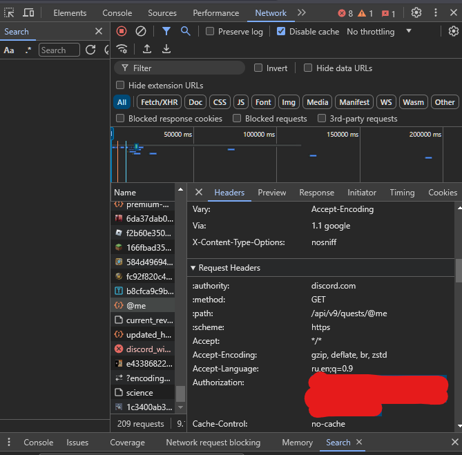This screenshot has width=462, height=455.
Task: Click the Search text input field
Action: [59, 50]
